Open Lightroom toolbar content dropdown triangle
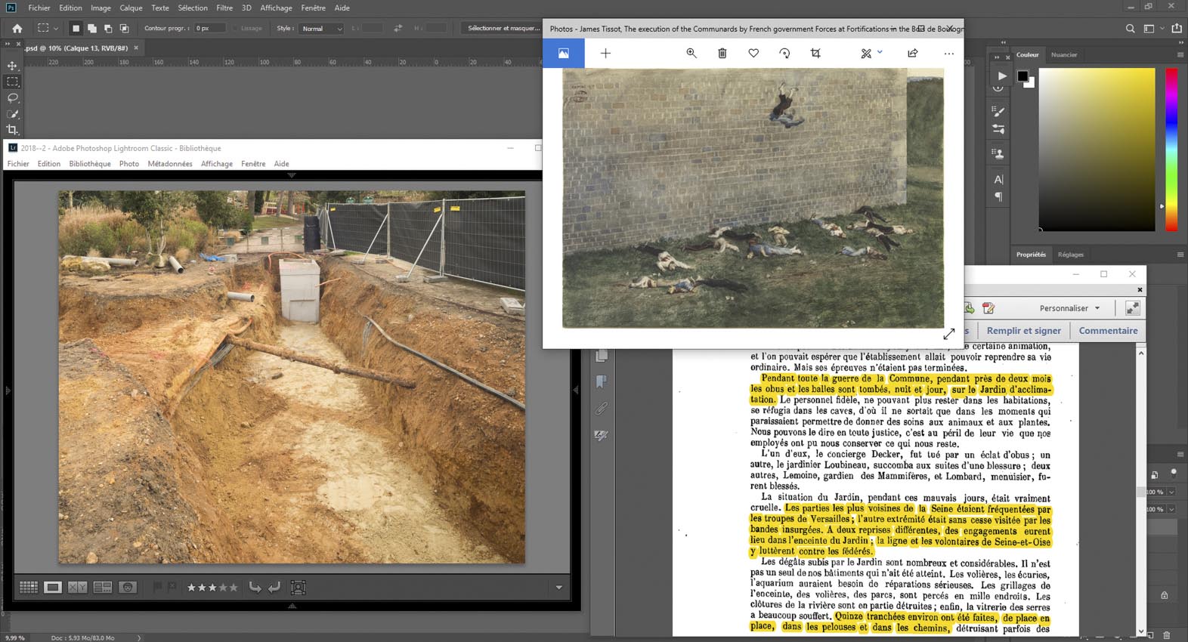This screenshot has width=1188, height=642. tap(559, 588)
